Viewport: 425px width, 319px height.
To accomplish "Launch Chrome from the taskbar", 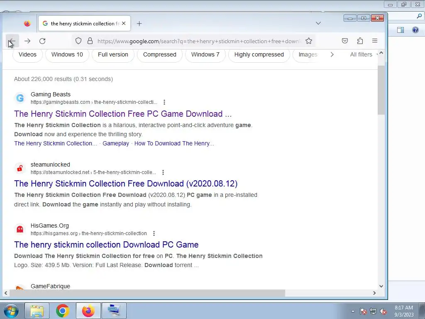I will click(x=62, y=311).
